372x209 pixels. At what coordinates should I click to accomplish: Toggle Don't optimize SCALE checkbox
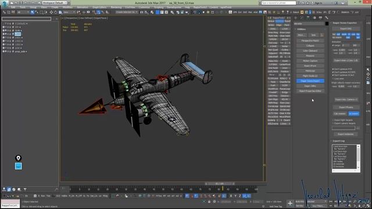(x=333, y=75)
